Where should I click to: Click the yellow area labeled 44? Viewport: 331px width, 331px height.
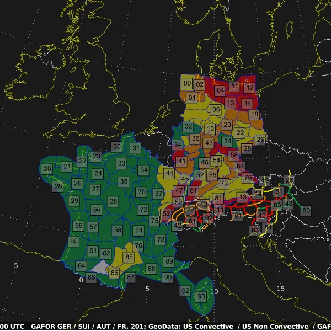pyautogui.click(x=169, y=174)
